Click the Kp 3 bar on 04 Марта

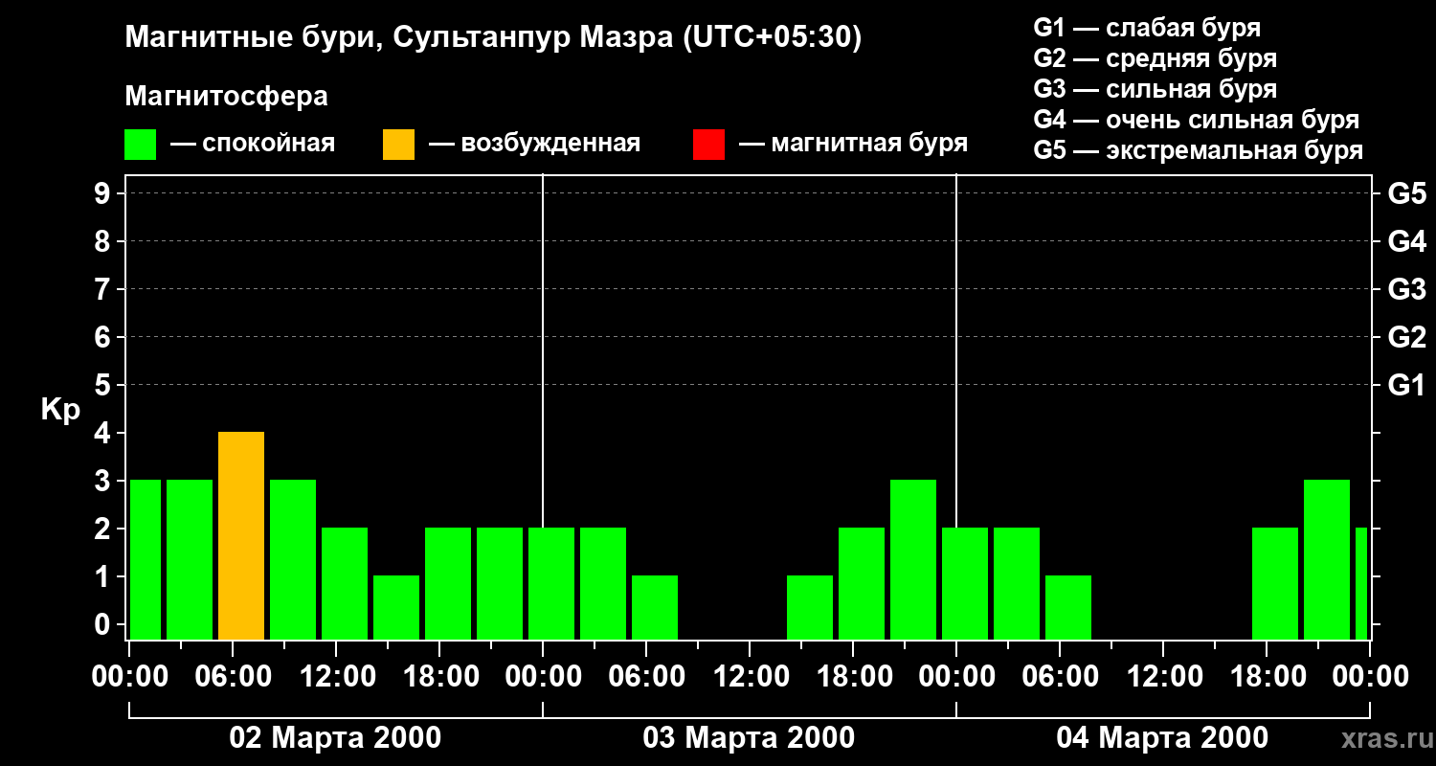[x=1327, y=560]
